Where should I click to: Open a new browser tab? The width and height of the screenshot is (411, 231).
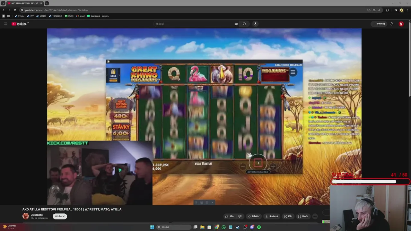(x=47, y=3)
